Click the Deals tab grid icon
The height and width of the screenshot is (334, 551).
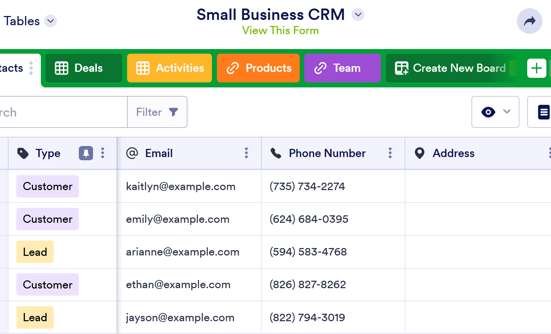click(x=61, y=68)
